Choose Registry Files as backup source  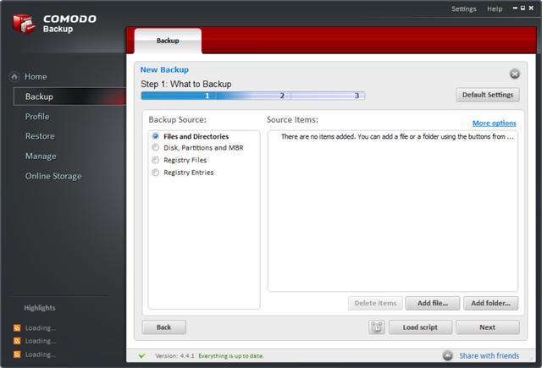coord(156,160)
